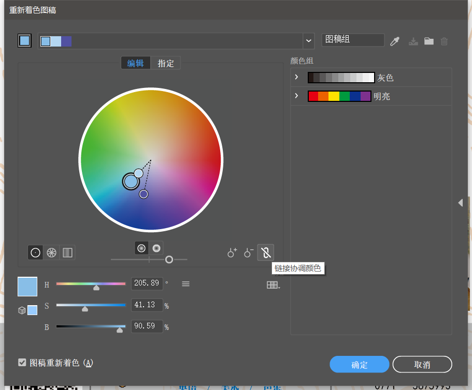Image resolution: width=472 pixels, height=390 pixels.
Task: Create a new color group with the folder icon
Action: [x=429, y=41]
